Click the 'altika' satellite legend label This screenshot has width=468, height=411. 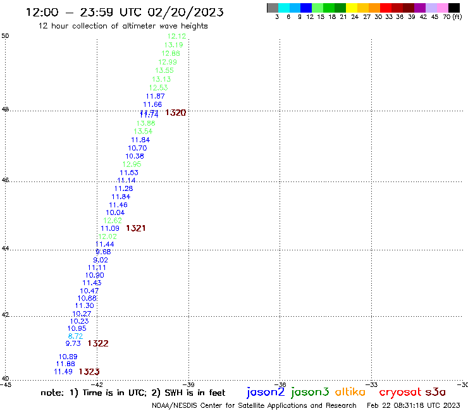350,391
